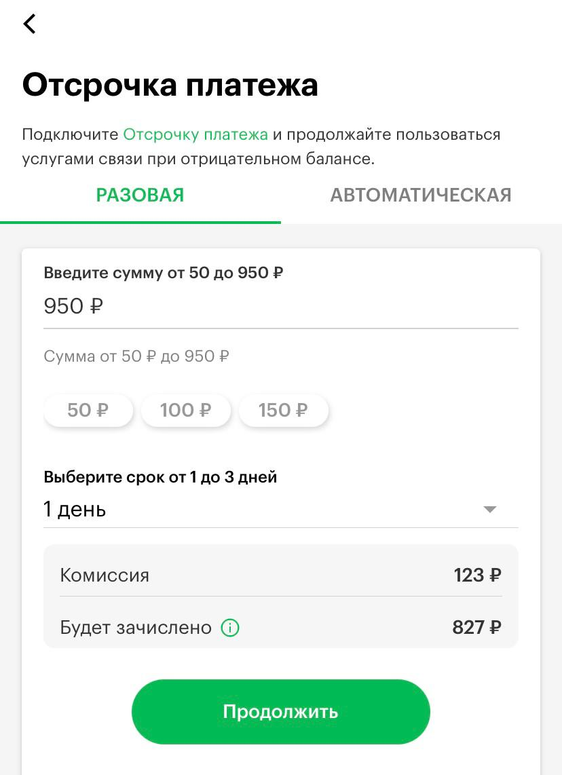Click the "Выберите срок от 1 до 3 дней" label
The height and width of the screenshot is (775, 562).
point(160,477)
